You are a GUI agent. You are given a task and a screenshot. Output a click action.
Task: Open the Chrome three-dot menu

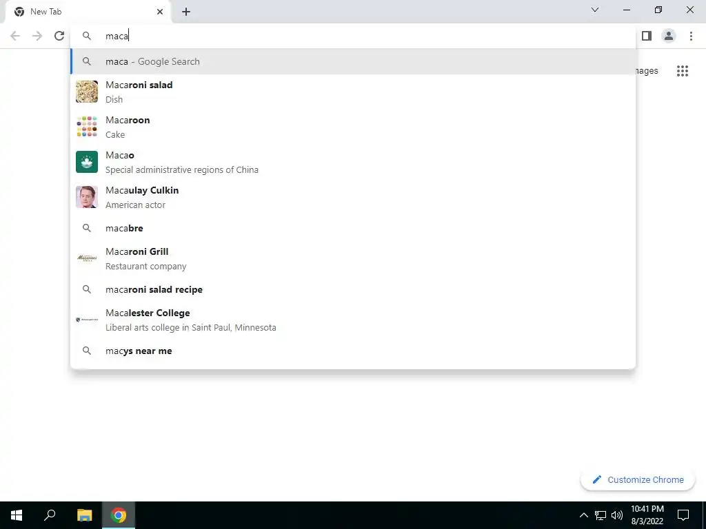pyautogui.click(x=691, y=36)
